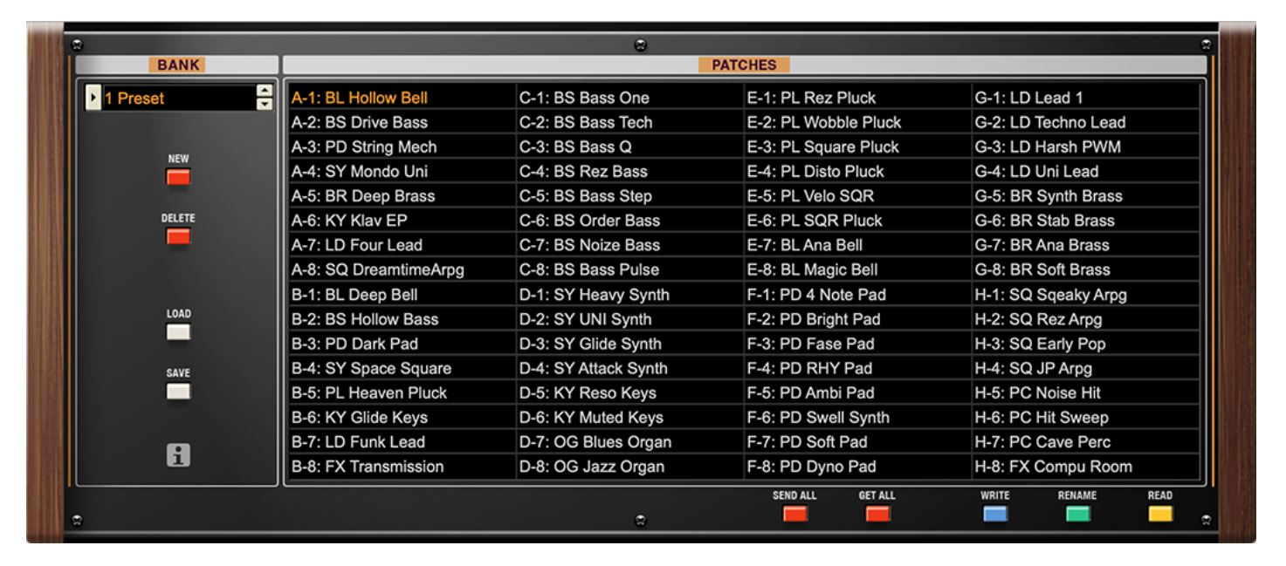The image size is (1286, 566).
Task: Click the green RENAME button
Action: click(x=1077, y=514)
